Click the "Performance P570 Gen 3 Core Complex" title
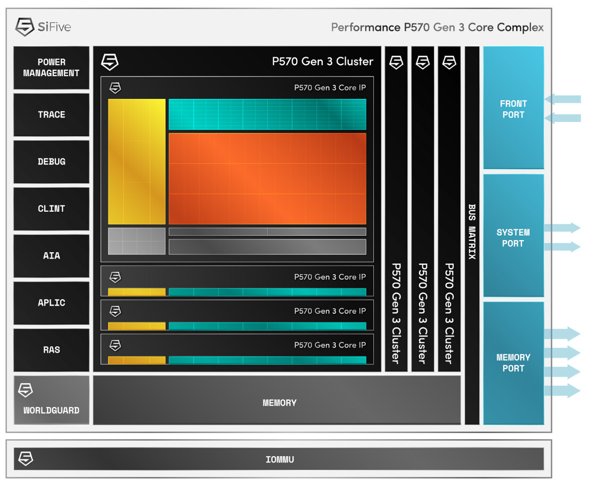Viewport: 590px width, 488px height. [x=437, y=28]
